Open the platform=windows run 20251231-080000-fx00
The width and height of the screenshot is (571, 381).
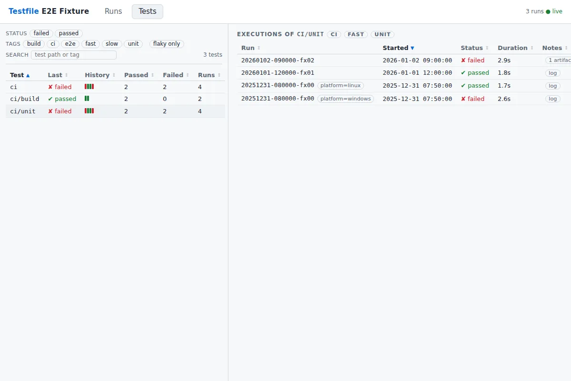coord(278,99)
